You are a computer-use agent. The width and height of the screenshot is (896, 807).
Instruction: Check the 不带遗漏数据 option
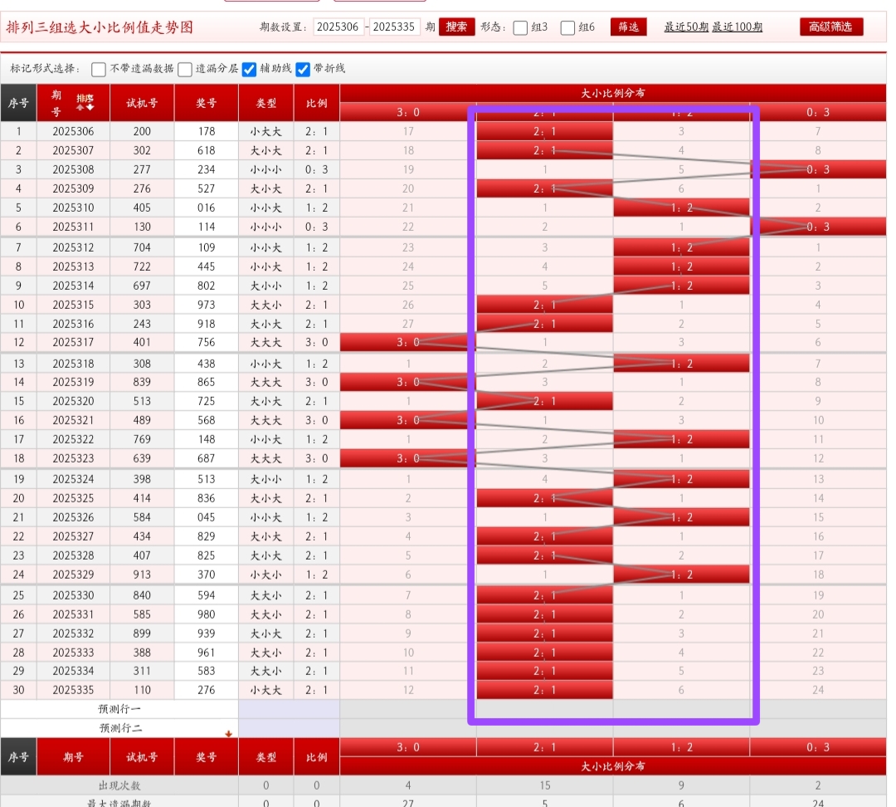99,69
